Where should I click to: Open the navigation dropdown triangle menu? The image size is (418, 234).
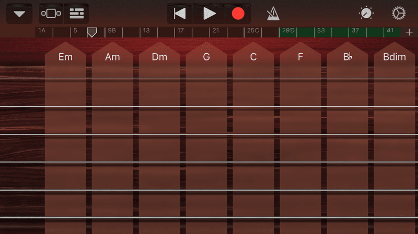[x=19, y=14]
